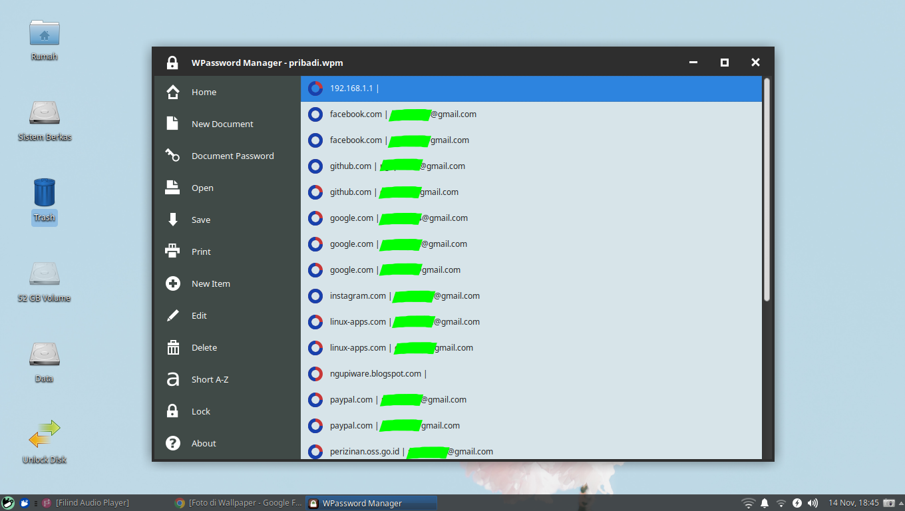Viewport: 905px width, 511px height.
Task: Maximize the WPassword Manager window
Action: tap(725, 63)
